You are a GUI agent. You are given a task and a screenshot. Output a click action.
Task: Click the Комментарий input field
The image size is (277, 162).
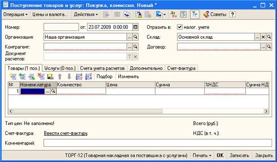coord(158,143)
